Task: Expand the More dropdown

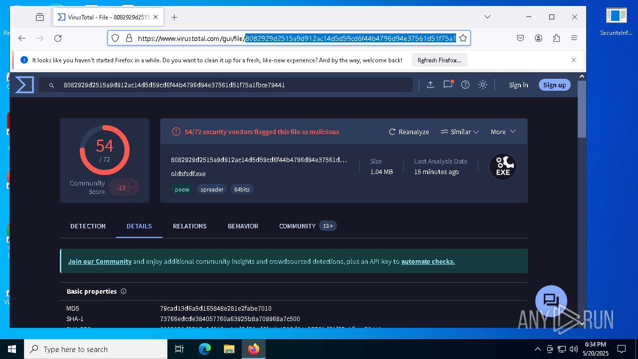Action: click(x=503, y=132)
